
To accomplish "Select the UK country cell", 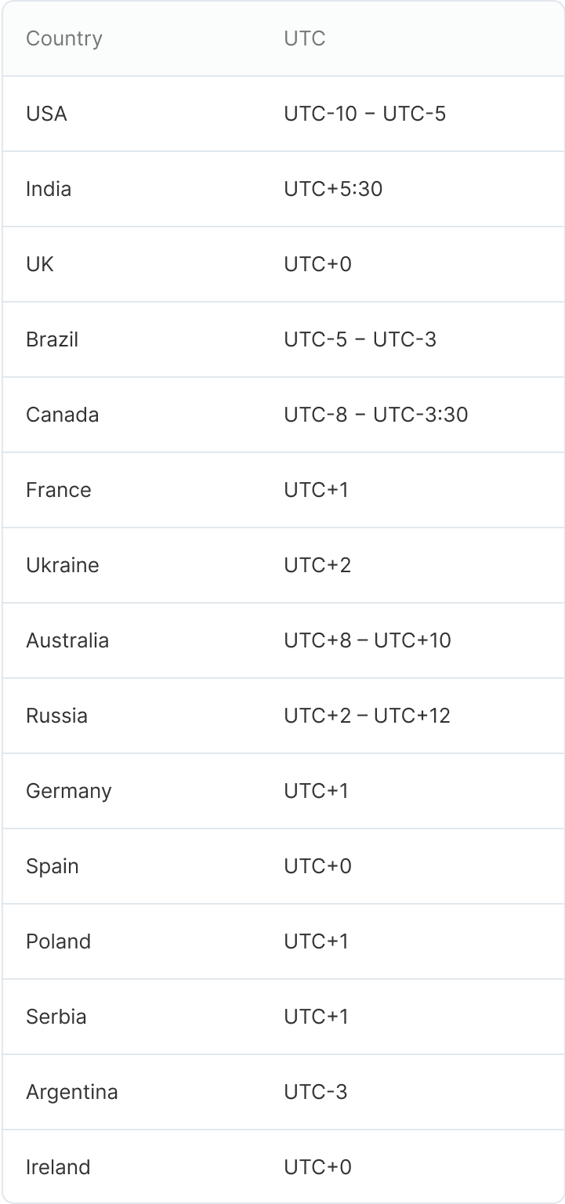I will (40, 264).
